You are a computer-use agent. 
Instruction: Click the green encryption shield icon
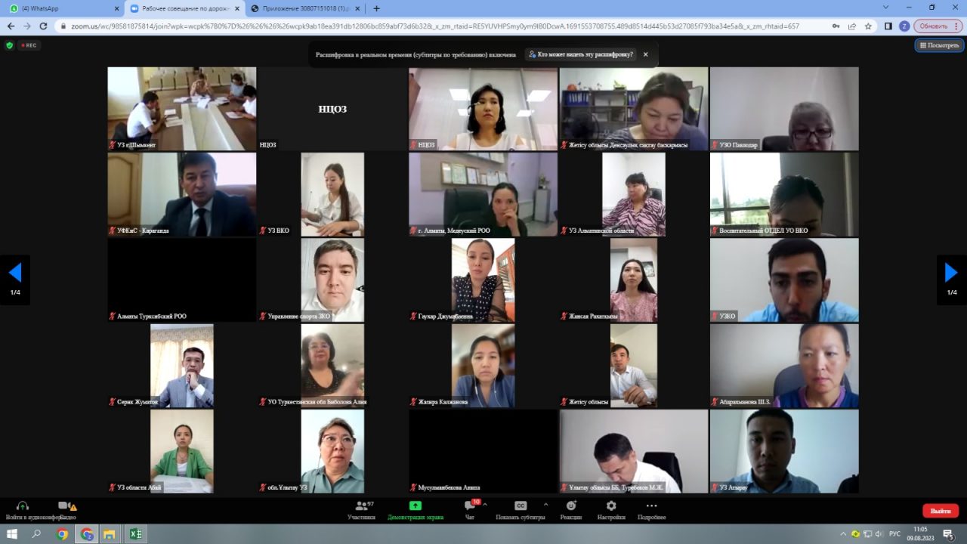click(10, 45)
